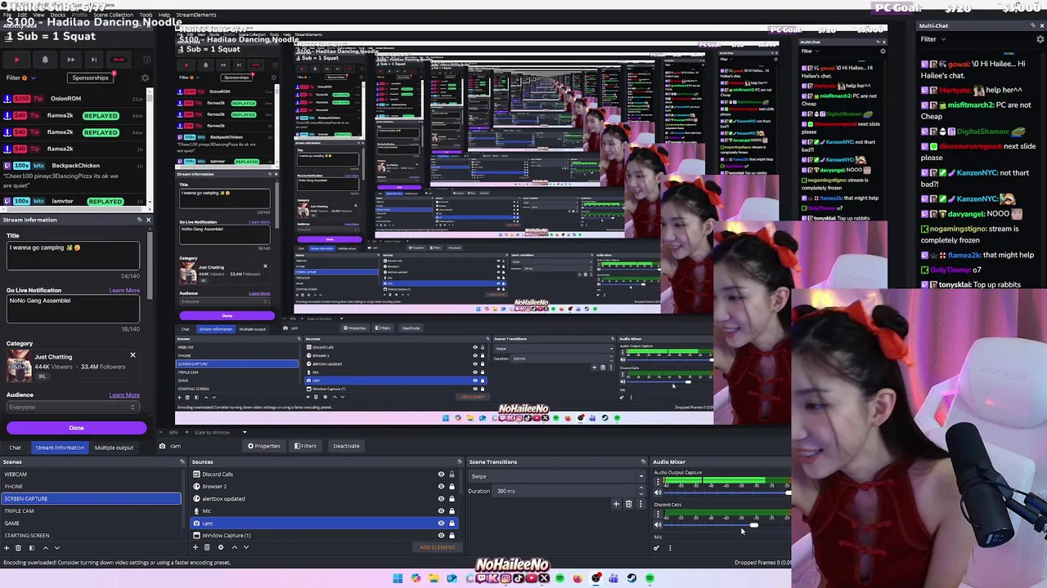The height and width of the screenshot is (588, 1047).
Task: Open the Scene Collection menu
Action: coord(114,15)
